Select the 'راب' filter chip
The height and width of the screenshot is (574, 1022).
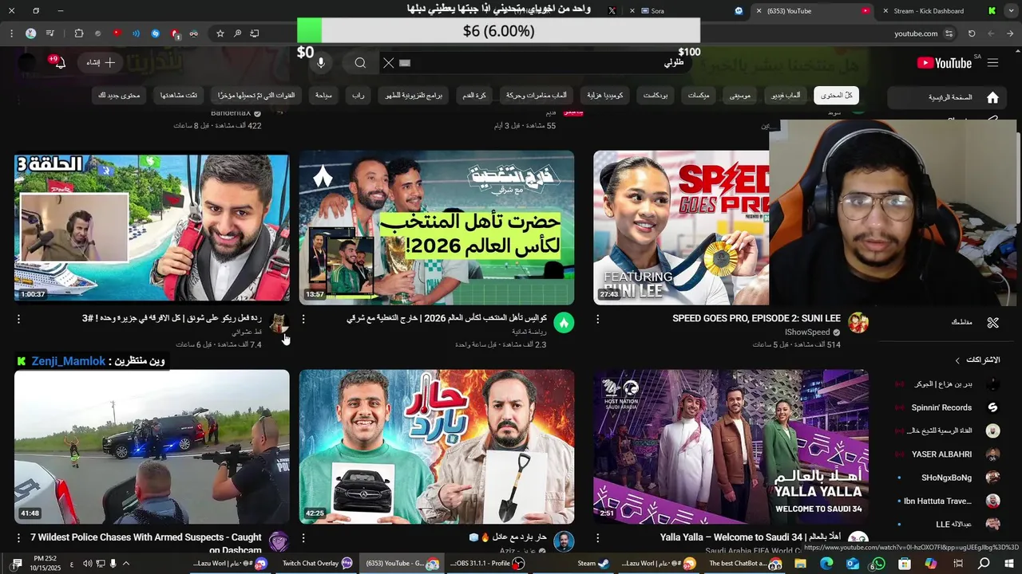[x=358, y=95]
